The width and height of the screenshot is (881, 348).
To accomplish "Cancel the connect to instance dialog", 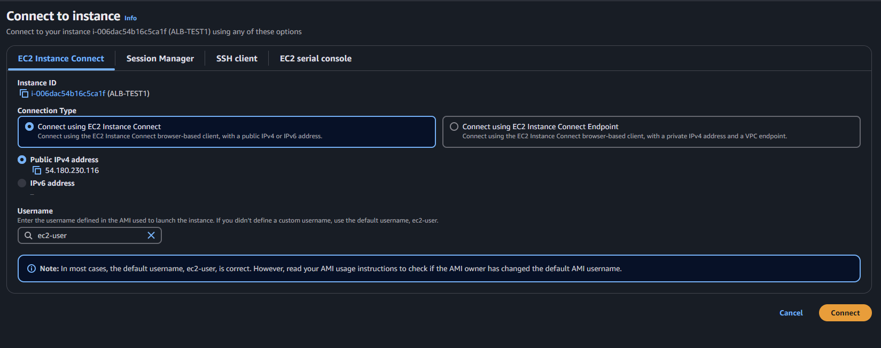I will [791, 313].
